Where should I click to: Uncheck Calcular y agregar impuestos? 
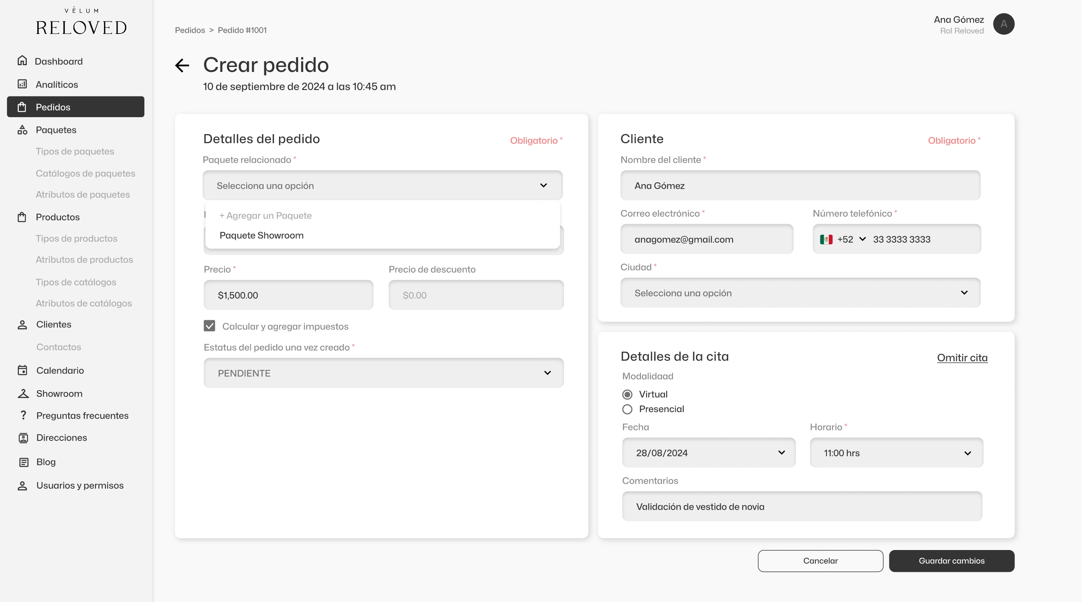tap(209, 326)
